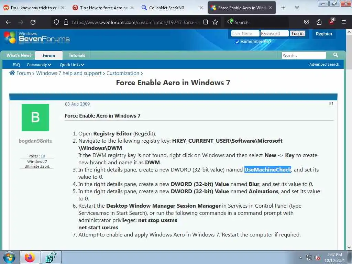Screen dimensions: 352x264
Task: Close the 'Do u know any trick' tab
Action: [x=63, y=8]
